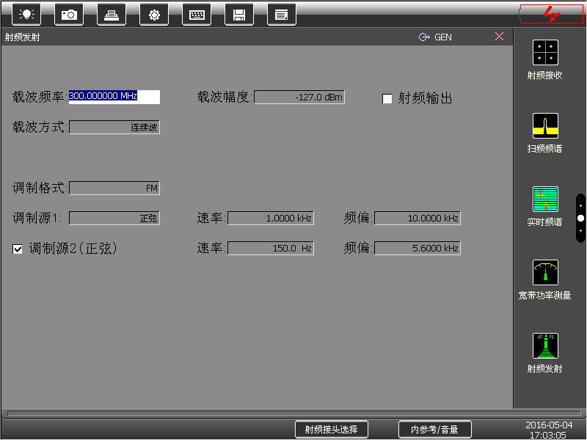587x440 pixels.
Task: Open the on-screen keyboard icon
Action: coord(197,14)
